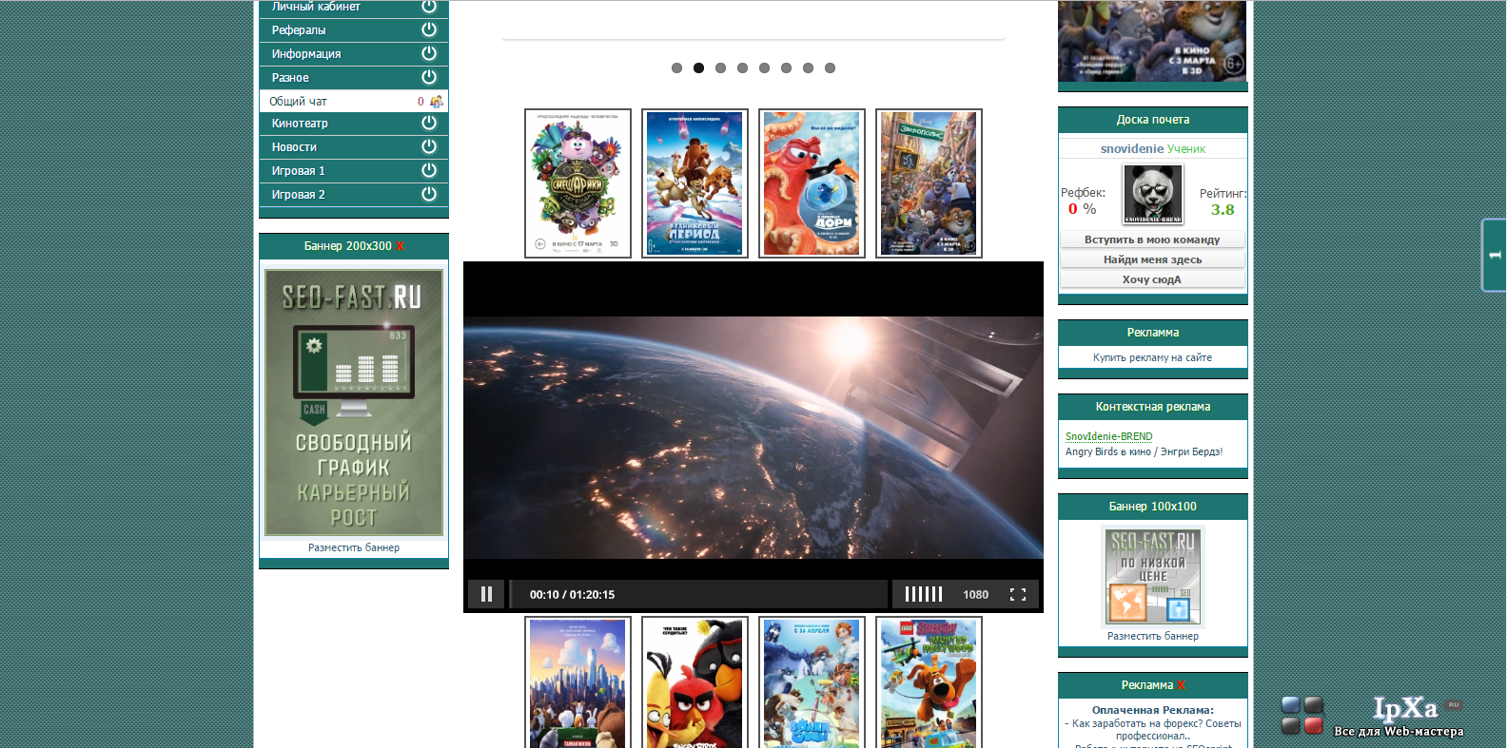The image size is (1507, 748).
Task: Open the Смешарики movie poster
Action: 577,183
